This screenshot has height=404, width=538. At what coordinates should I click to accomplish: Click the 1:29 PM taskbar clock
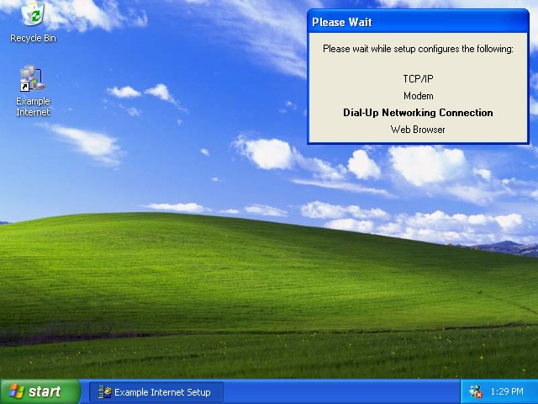pyautogui.click(x=507, y=391)
